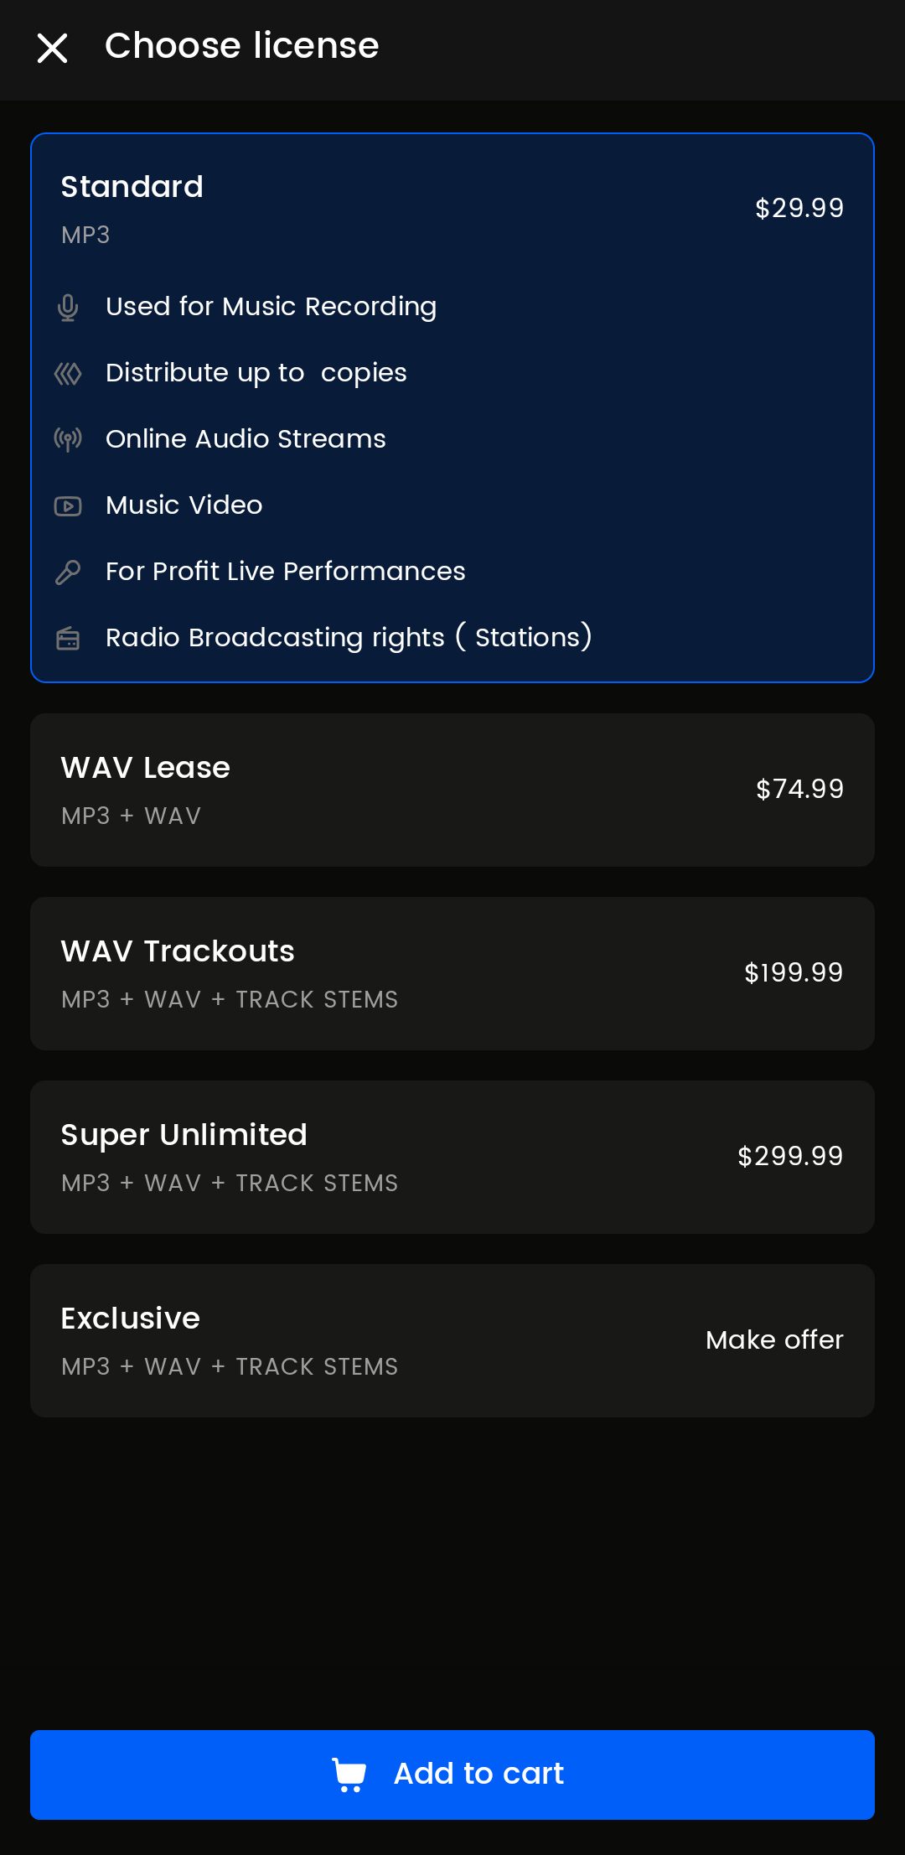This screenshot has height=1855, width=905.
Task: Click the Music Video play icon
Action: click(x=68, y=505)
